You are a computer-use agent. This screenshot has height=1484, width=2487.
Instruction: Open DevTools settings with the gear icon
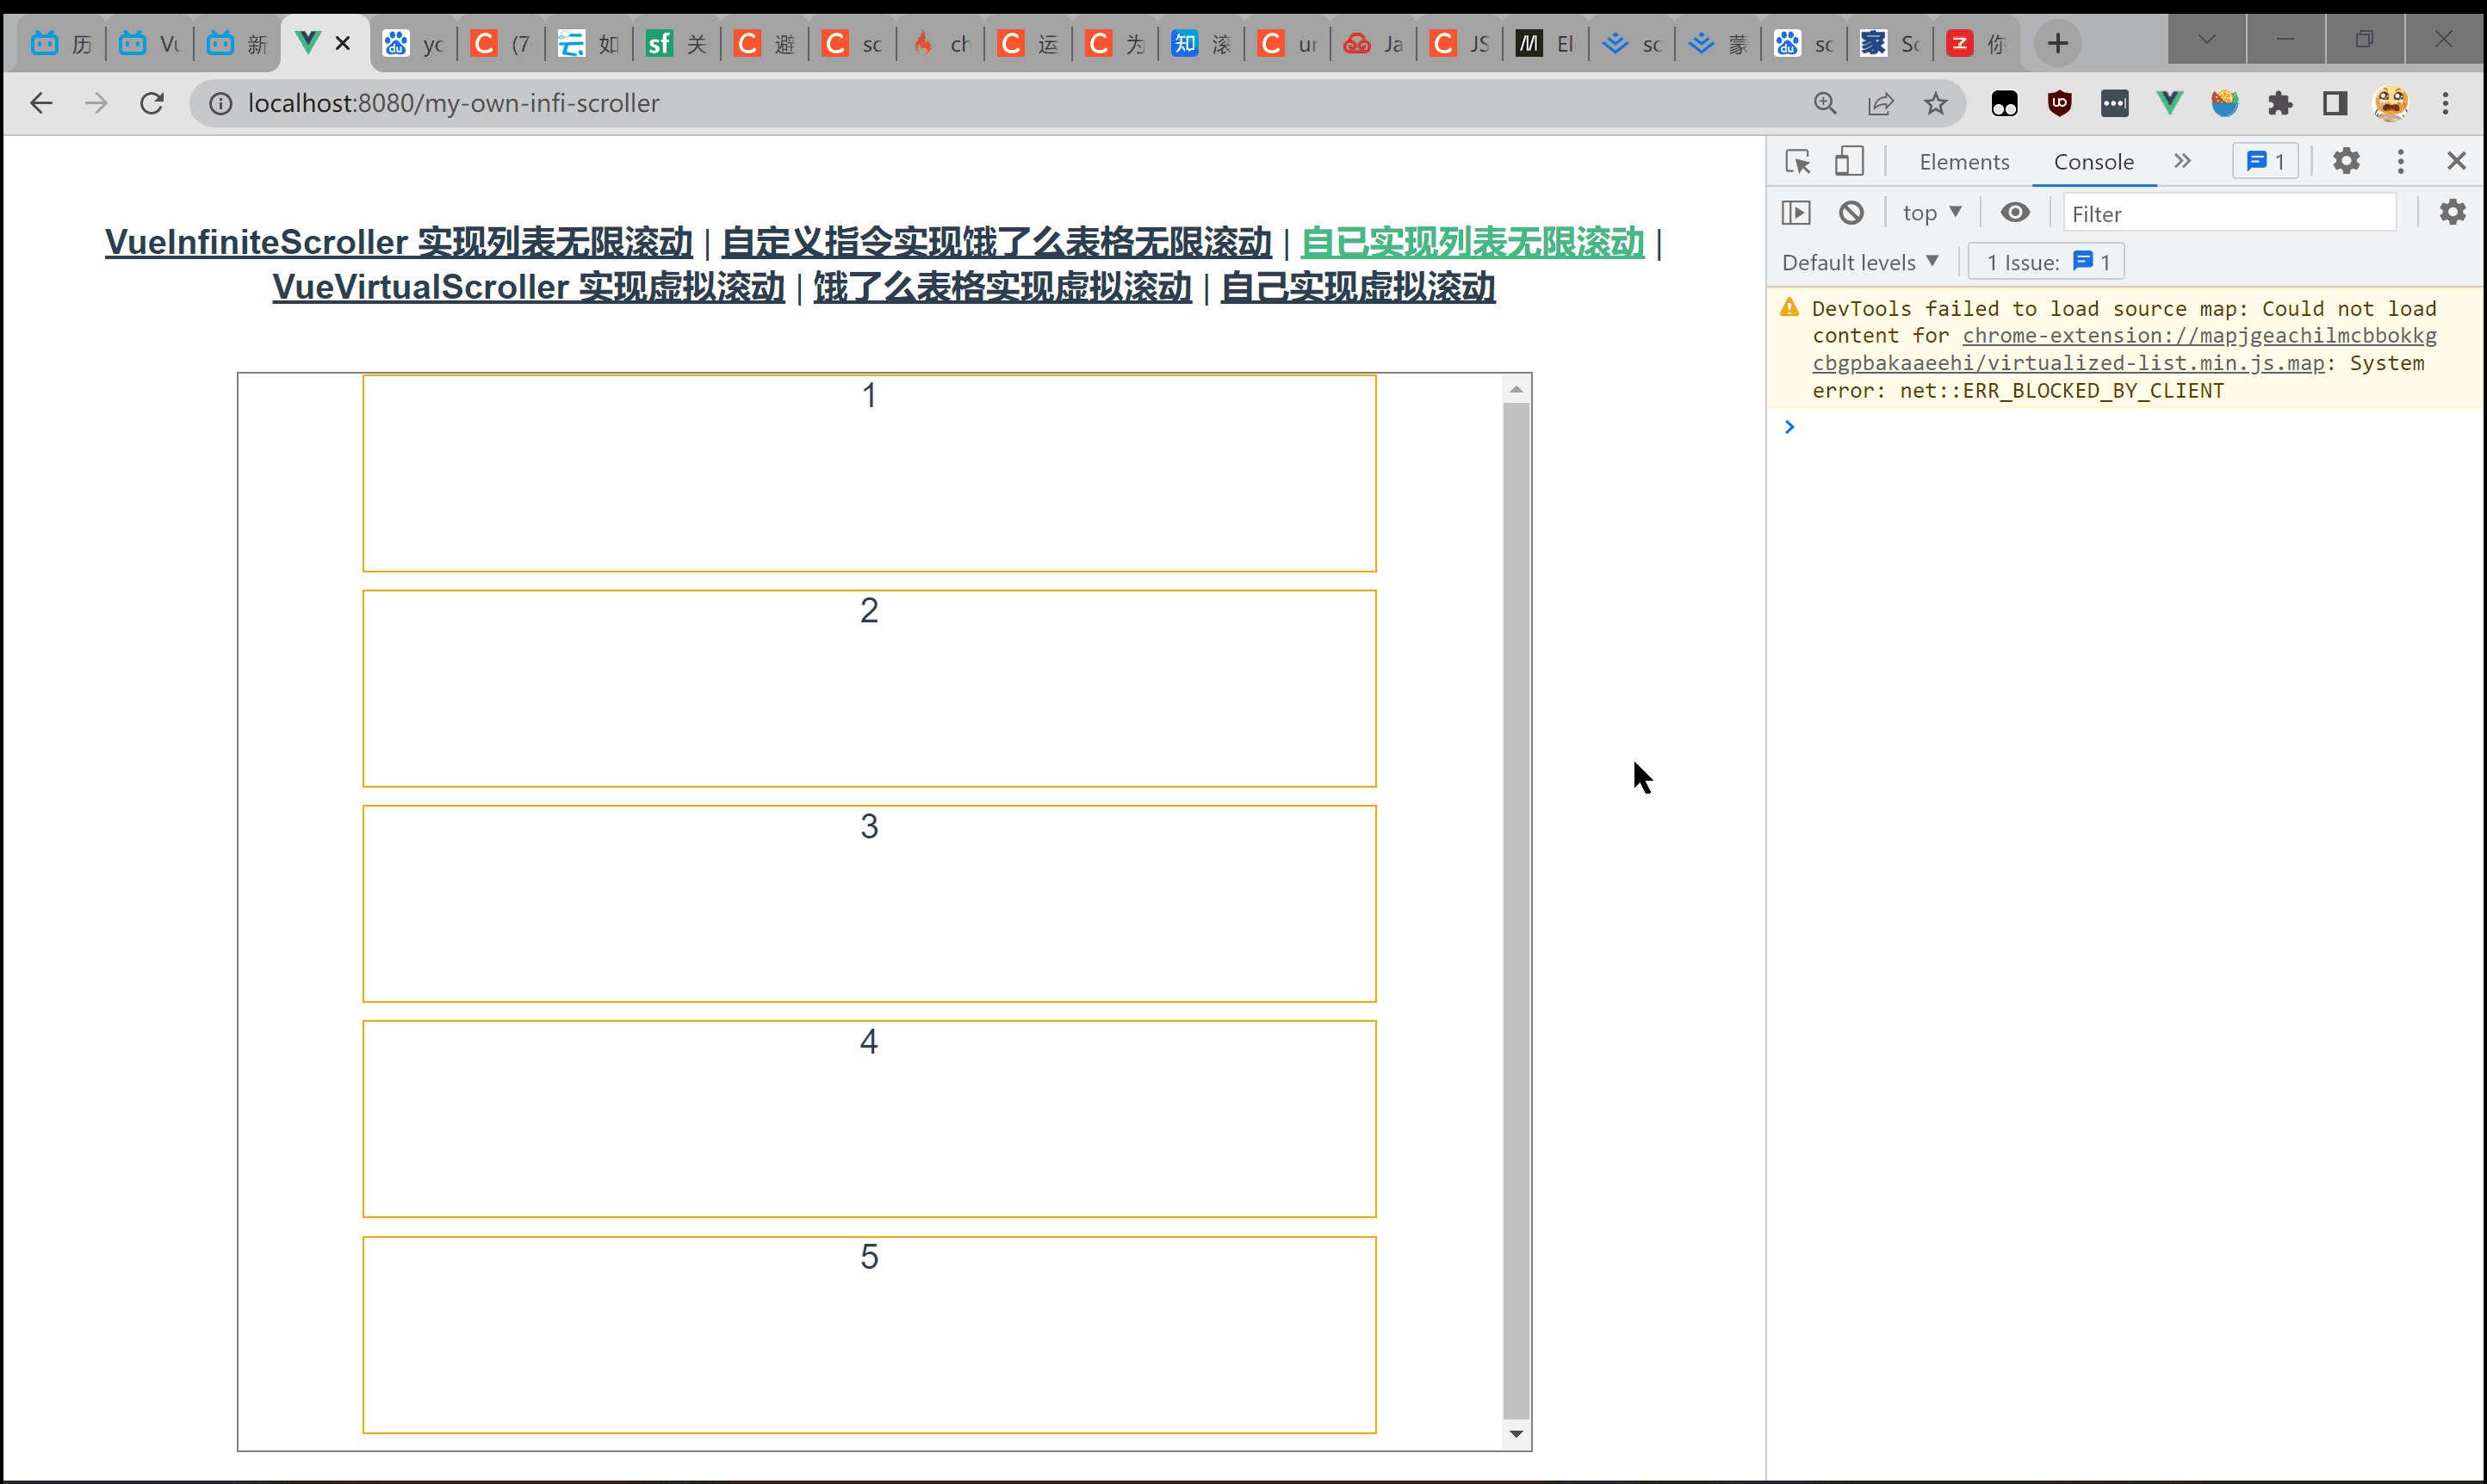coord(2346,160)
